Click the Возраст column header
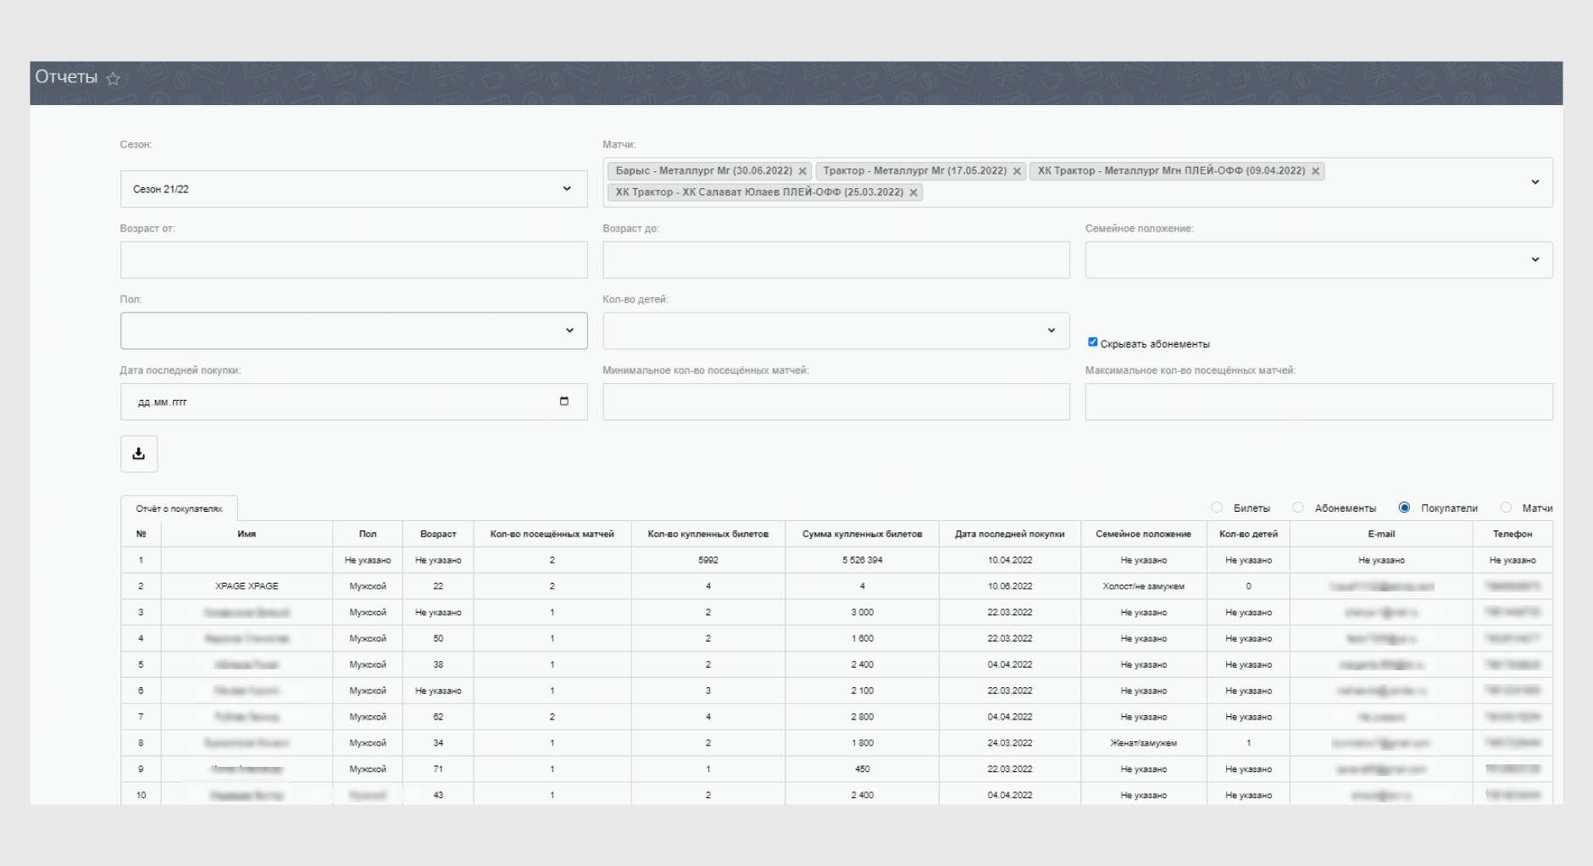Viewport: 1593px width, 866px height. click(x=438, y=534)
